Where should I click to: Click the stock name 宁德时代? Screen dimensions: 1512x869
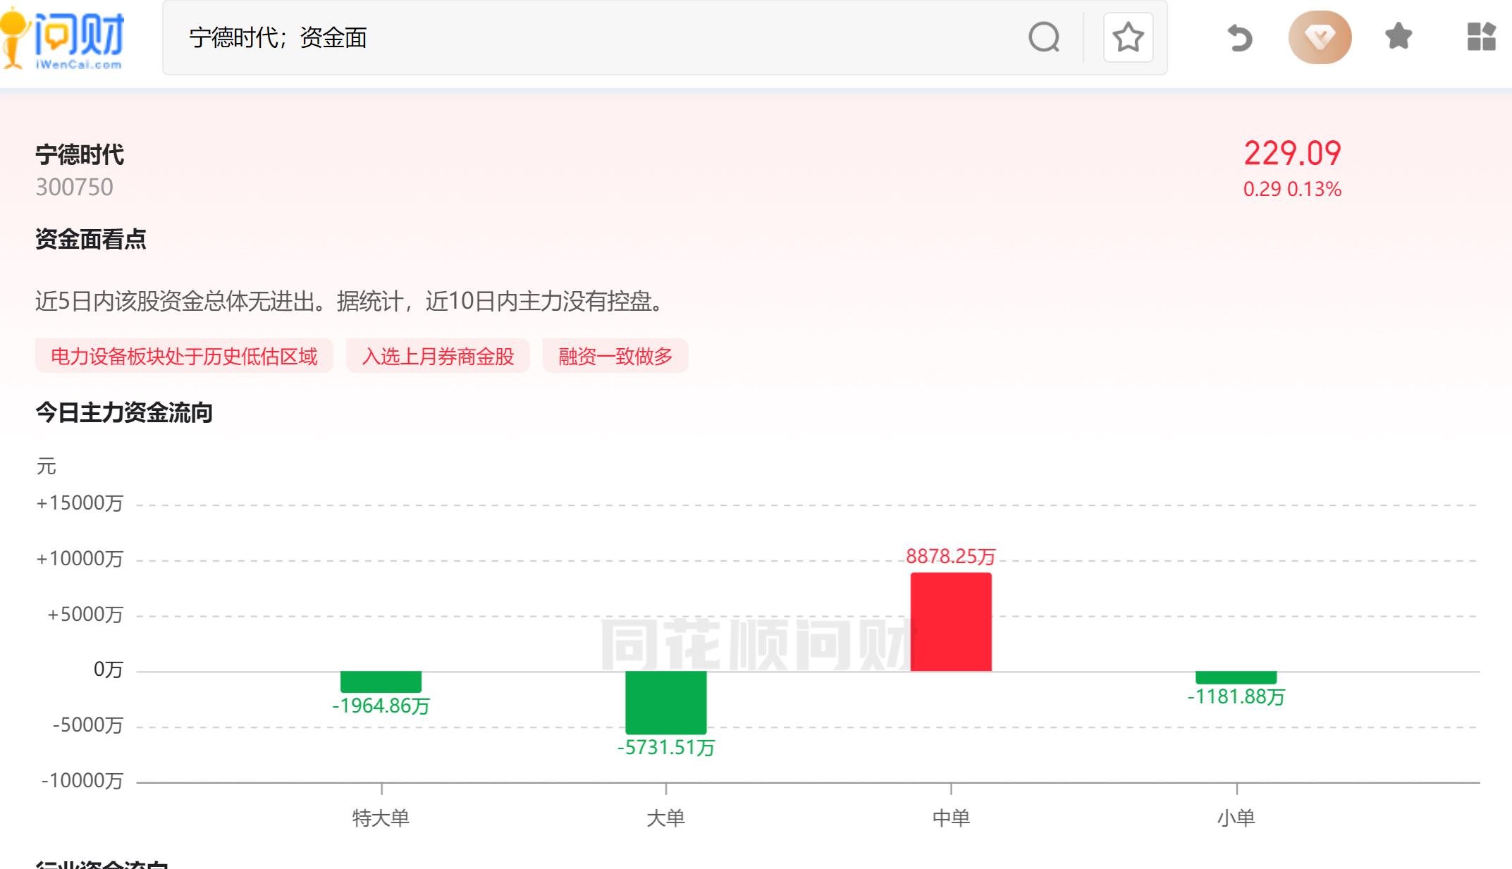pos(80,154)
